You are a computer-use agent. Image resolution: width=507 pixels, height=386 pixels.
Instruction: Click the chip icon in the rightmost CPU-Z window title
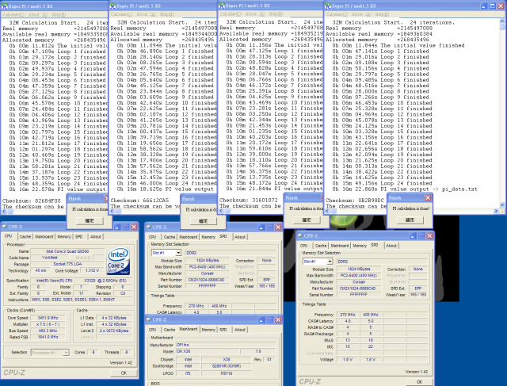click(299, 235)
